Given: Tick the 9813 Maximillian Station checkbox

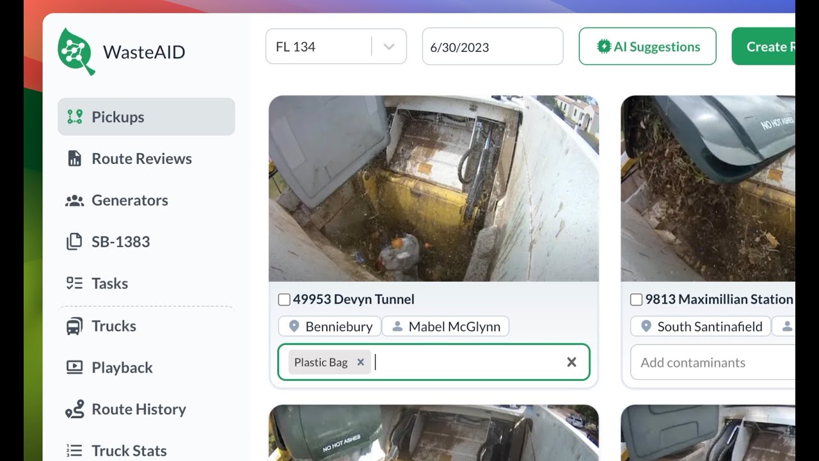Looking at the screenshot, I should coord(636,300).
